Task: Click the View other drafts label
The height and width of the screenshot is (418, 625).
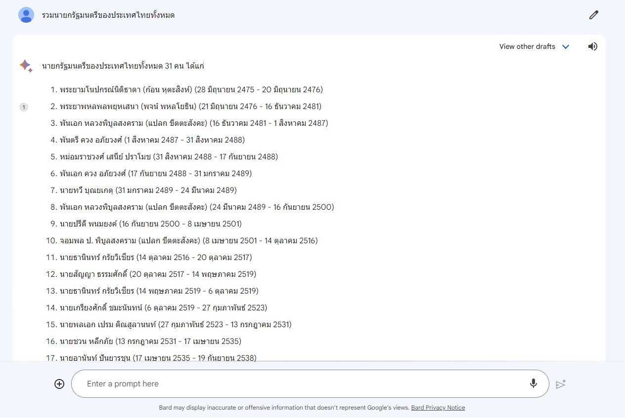Action: coord(527,46)
